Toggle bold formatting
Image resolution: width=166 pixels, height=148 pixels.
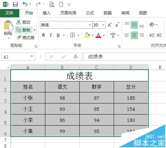tap(43, 35)
